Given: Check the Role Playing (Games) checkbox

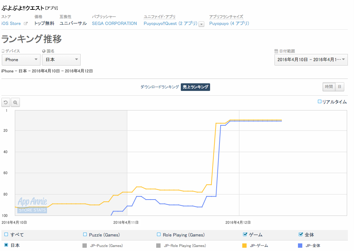Looking at the screenshot, I should click(x=159, y=234).
